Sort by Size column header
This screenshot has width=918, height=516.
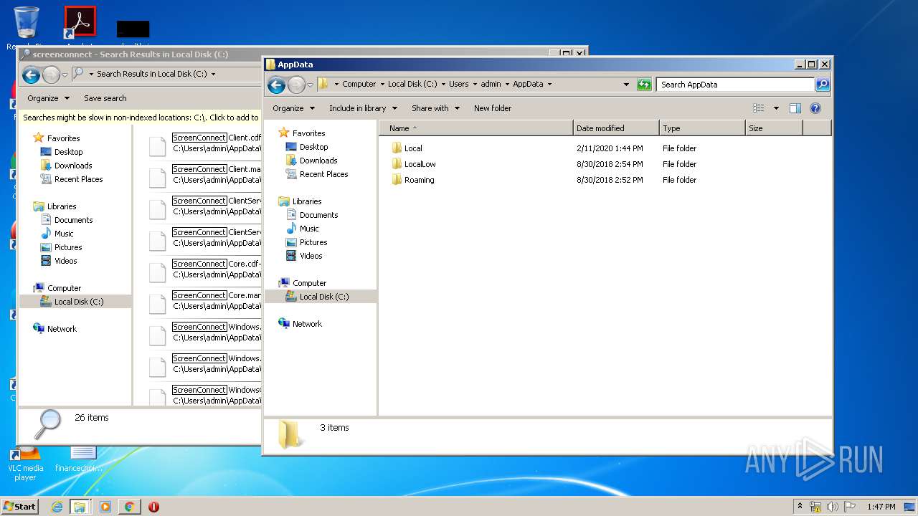tap(774, 128)
